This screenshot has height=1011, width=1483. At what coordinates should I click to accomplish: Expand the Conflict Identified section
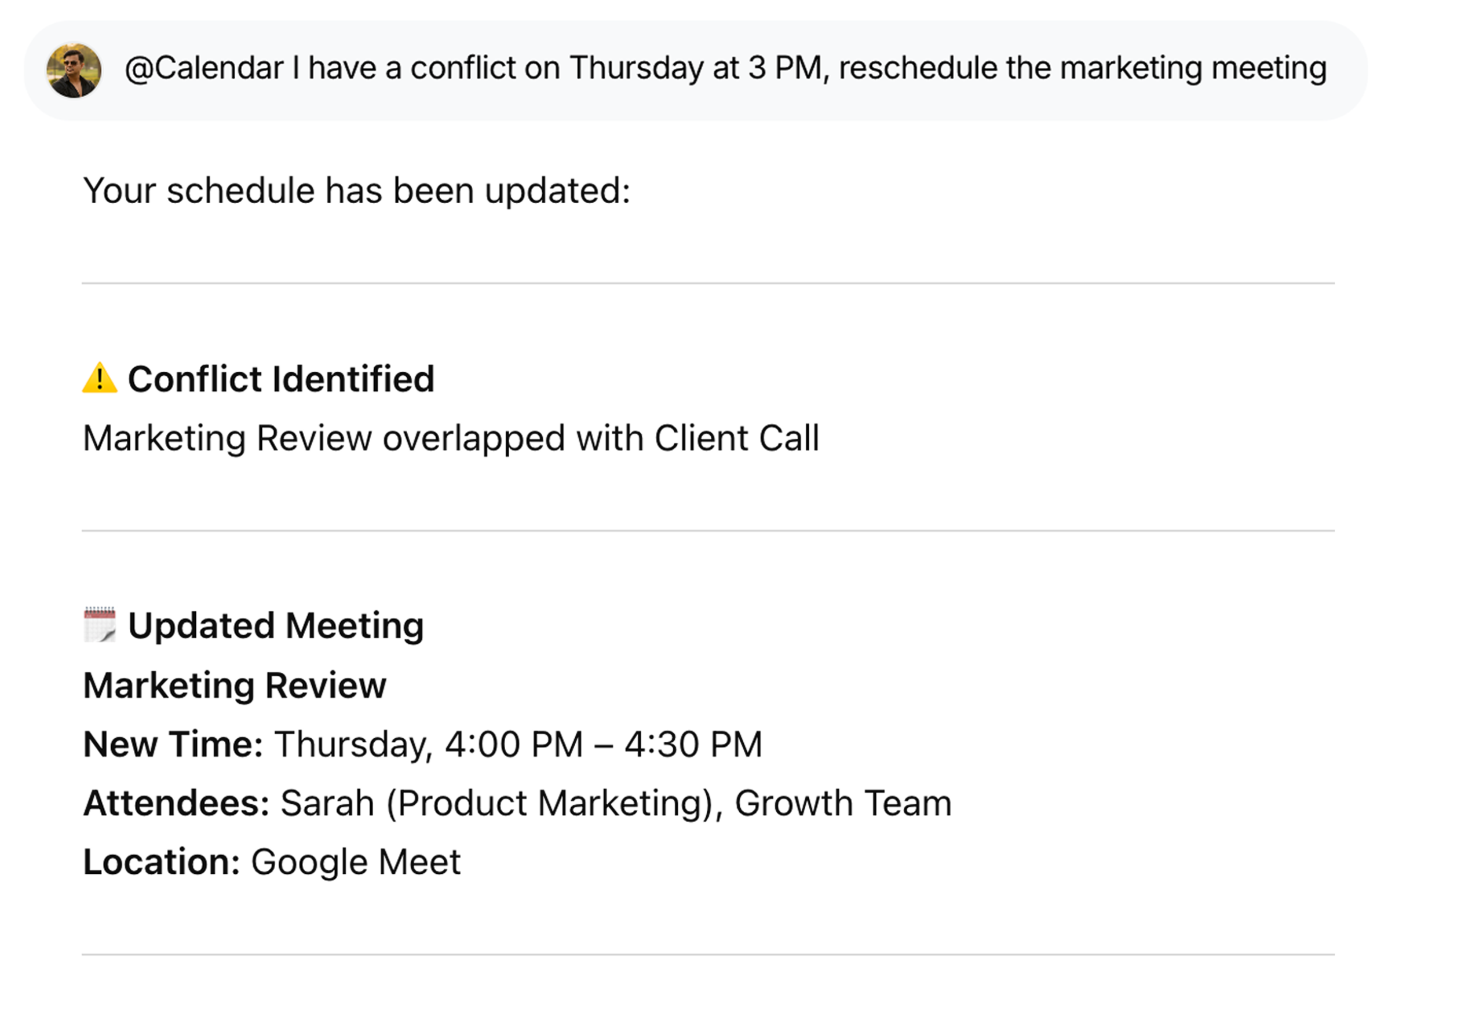pyautogui.click(x=282, y=378)
